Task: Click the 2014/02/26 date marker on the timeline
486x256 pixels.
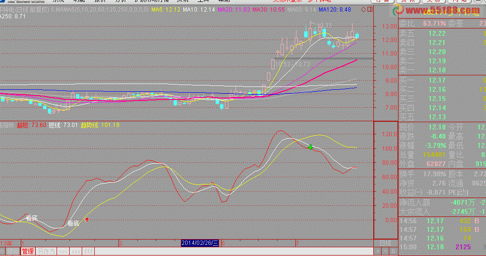Action: pos(200,243)
